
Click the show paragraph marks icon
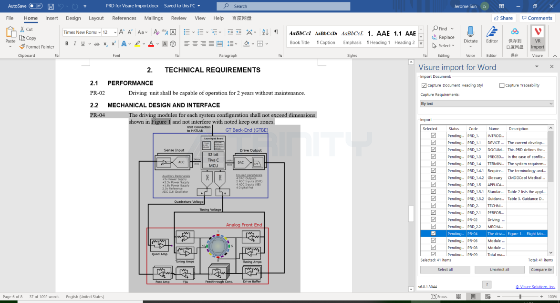(x=276, y=32)
